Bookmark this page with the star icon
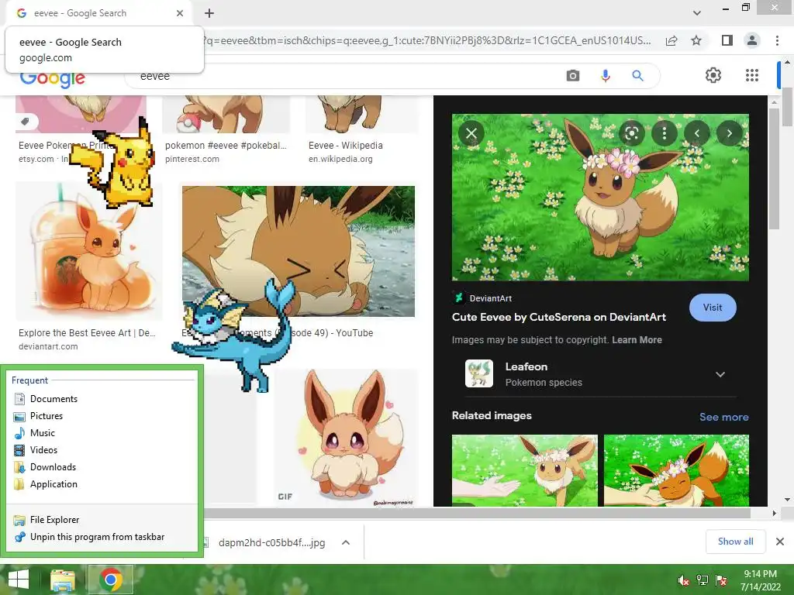The height and width of the screenshot is (595, 794). click(x=696, y=40)
